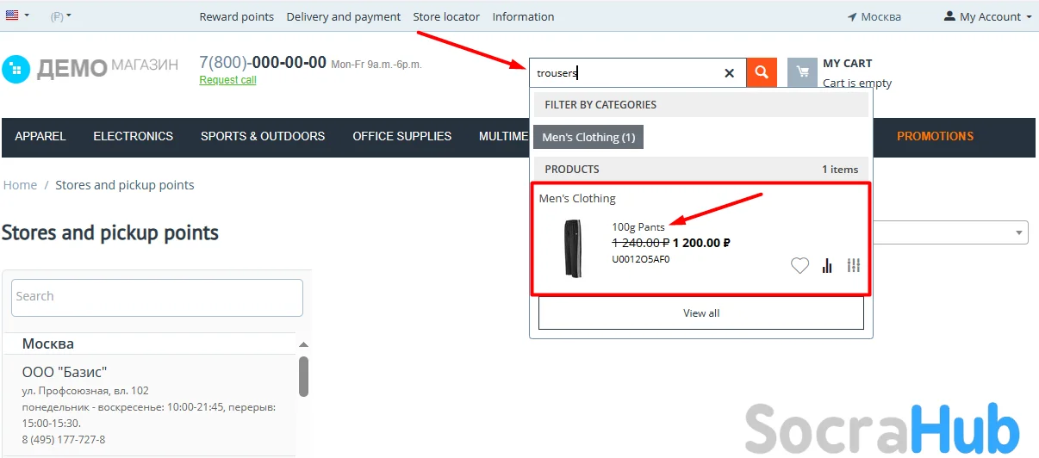The height and width of the screenshot is (458, 1039).
Task: Click the orange search magnifier button
Action: [761, 72]
